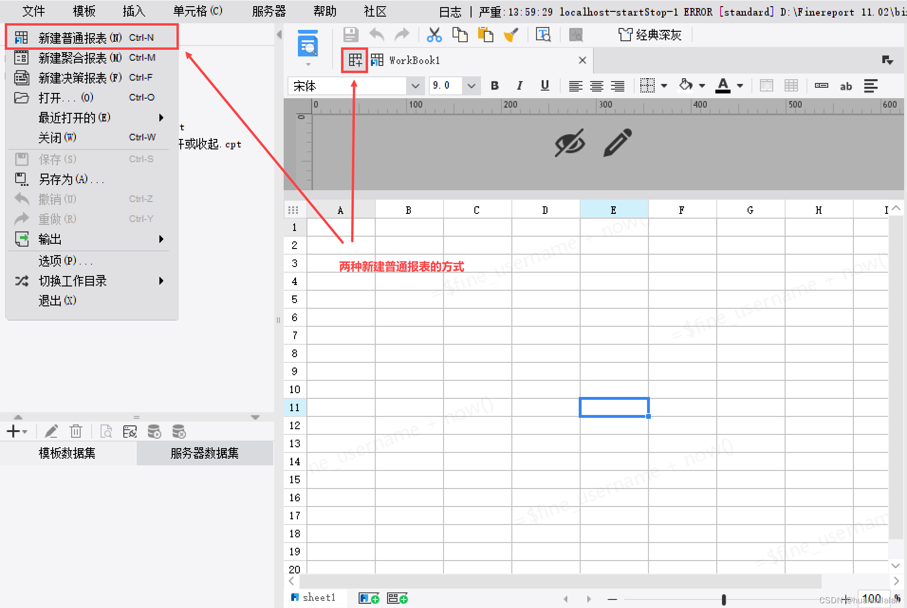Select 新建普通报表 menu entry

tap(92, 37)
